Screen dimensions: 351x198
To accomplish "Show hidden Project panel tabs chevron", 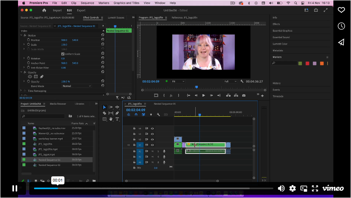I will [96, 103].
